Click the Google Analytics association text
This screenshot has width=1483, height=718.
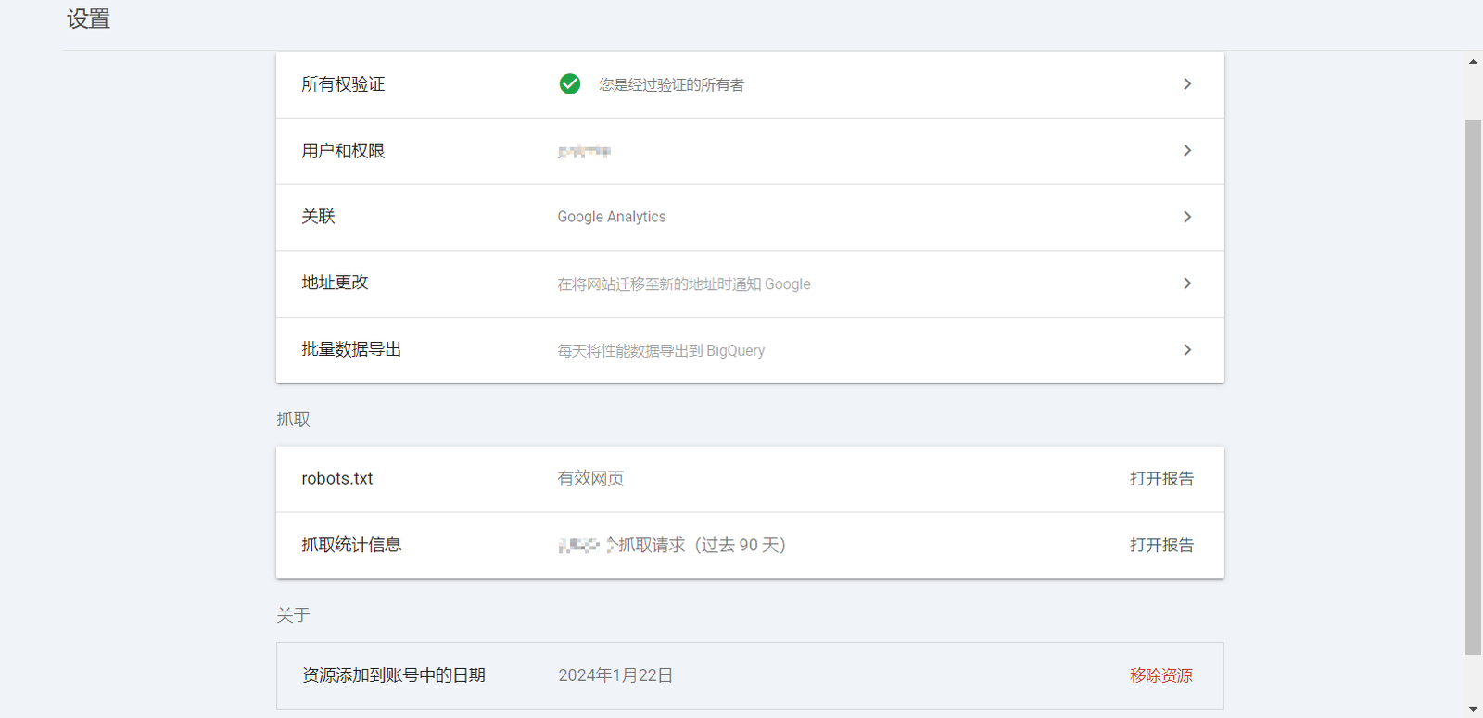pos(612,217)
